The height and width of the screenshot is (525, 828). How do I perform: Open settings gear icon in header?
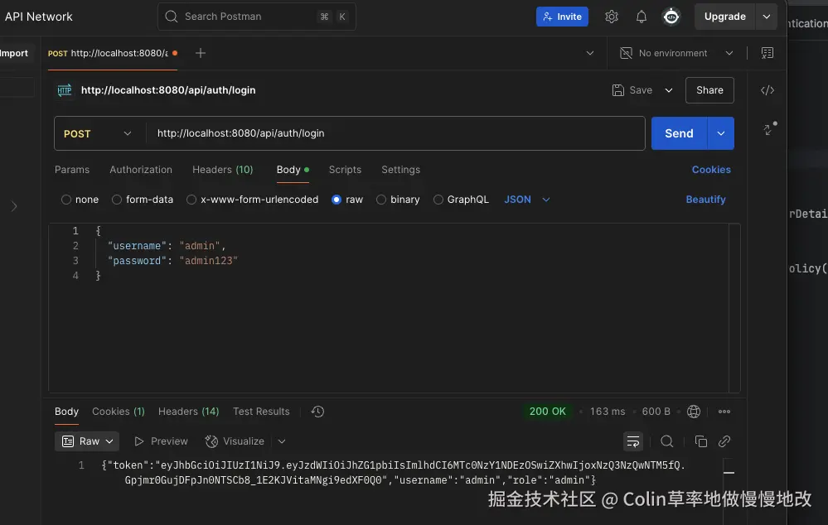coord(611,17)
